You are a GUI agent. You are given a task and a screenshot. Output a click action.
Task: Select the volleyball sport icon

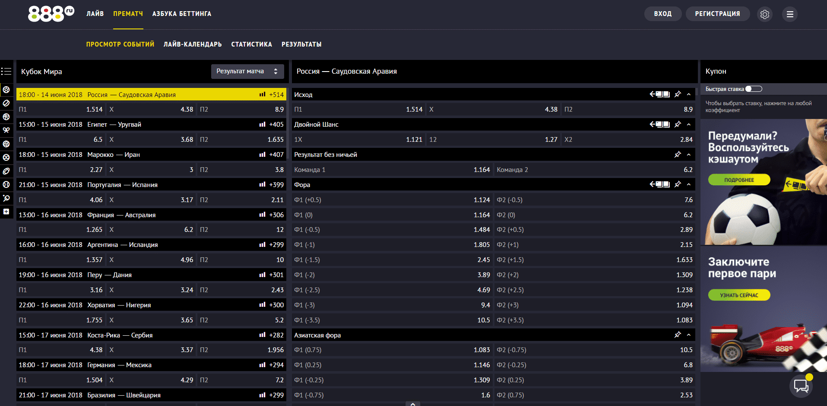(x=6, y=144)
